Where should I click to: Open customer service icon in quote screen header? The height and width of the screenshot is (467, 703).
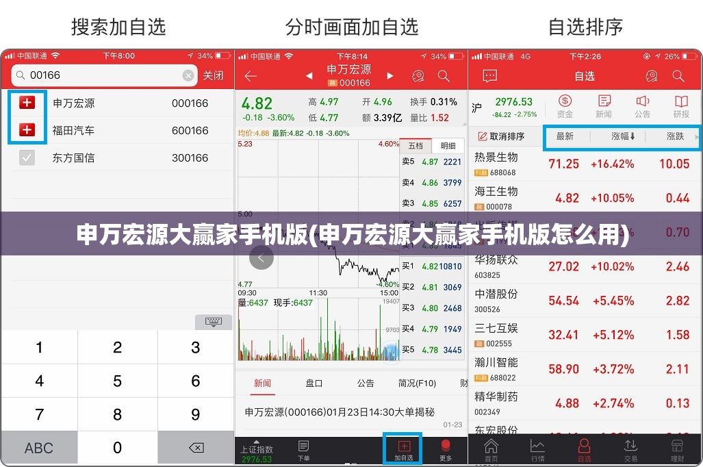click(x=418, y=76)
